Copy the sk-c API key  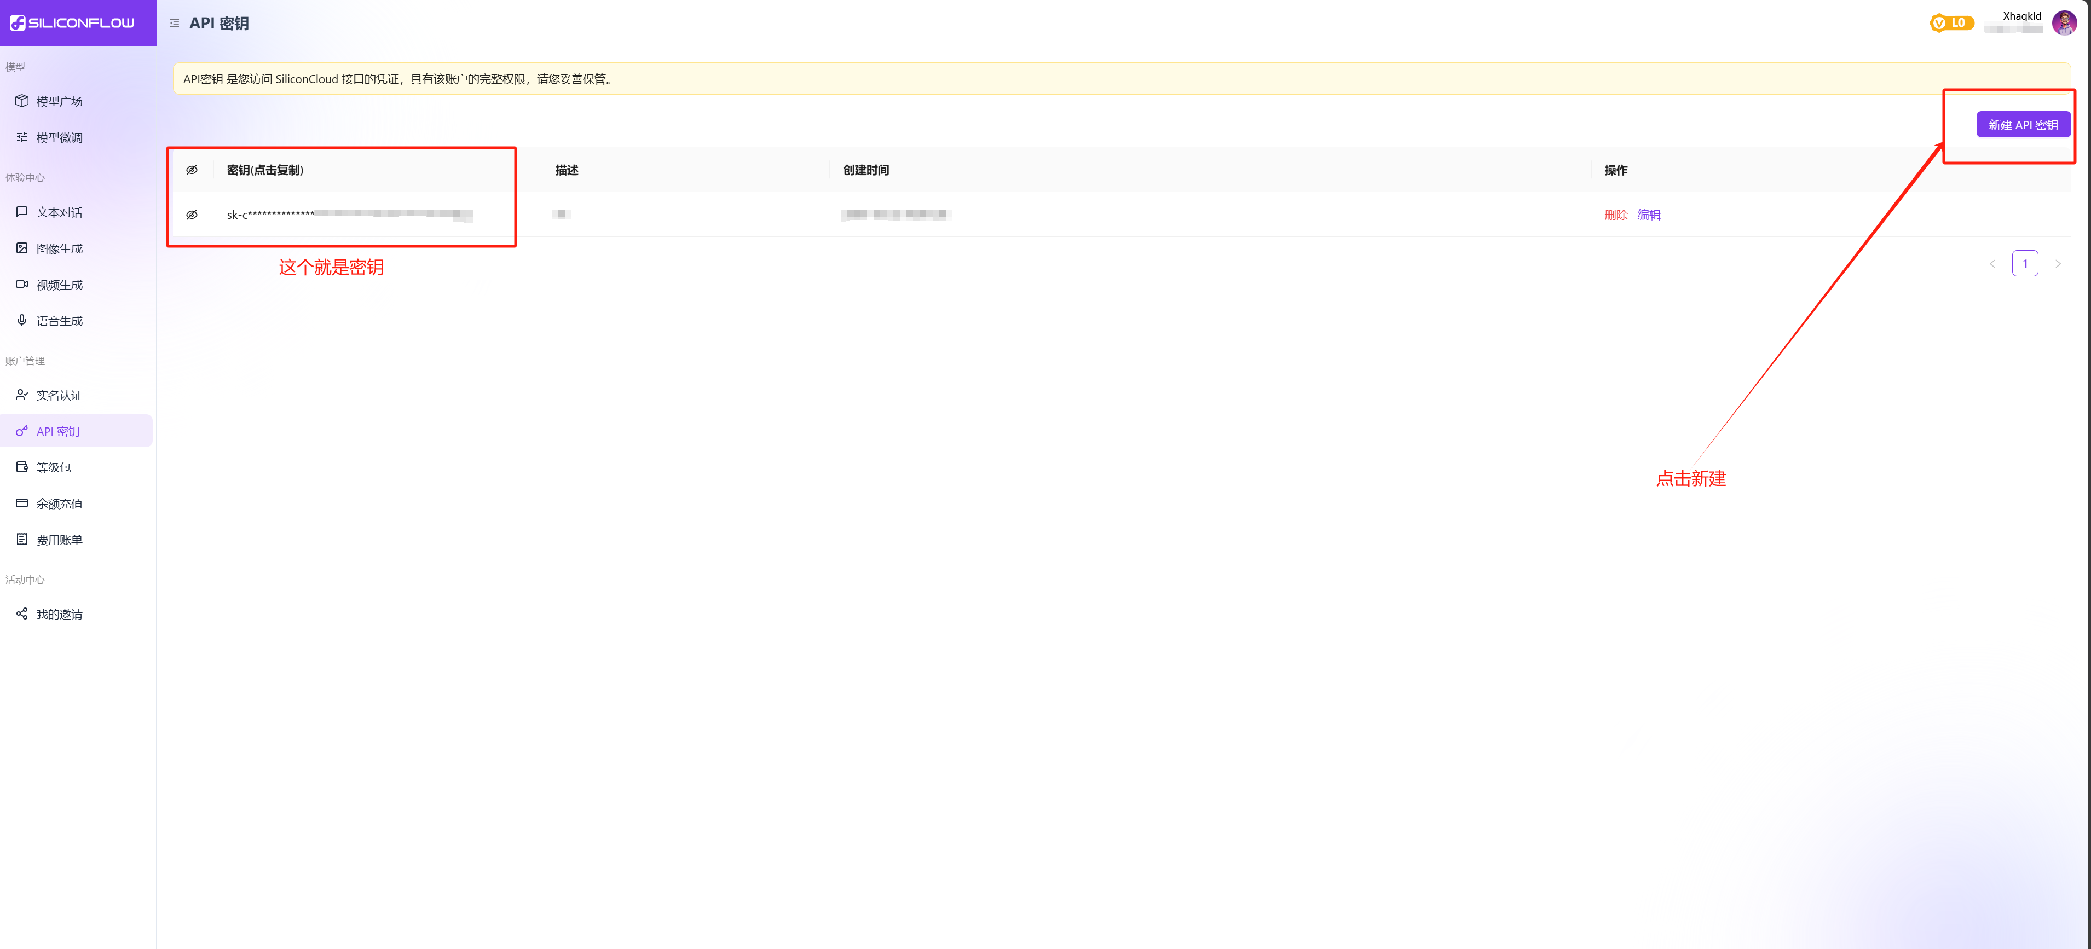(349, 215)
